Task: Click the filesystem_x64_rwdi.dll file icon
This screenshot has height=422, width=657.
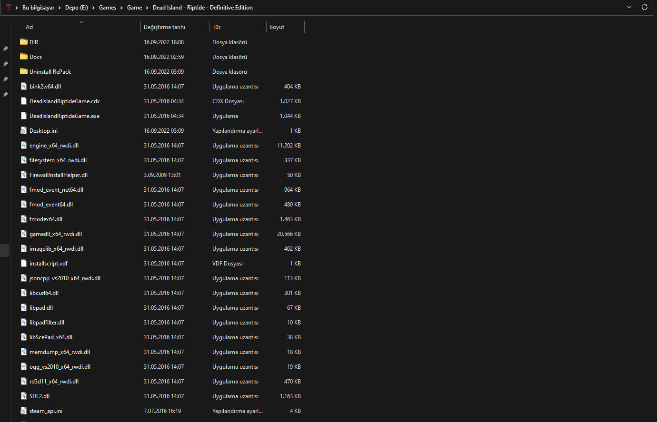Action: pos(24,160)
